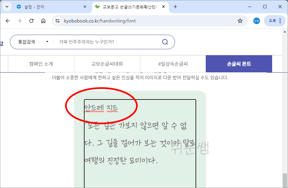Focus the book search input field
The height and width of the screenshot is (188, 288).
pyautogui.click(x=108, y=42)
